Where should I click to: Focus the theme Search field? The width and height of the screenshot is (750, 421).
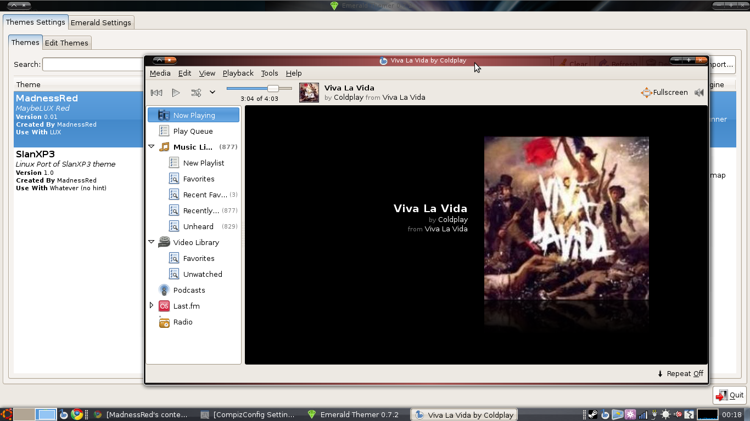92,64
